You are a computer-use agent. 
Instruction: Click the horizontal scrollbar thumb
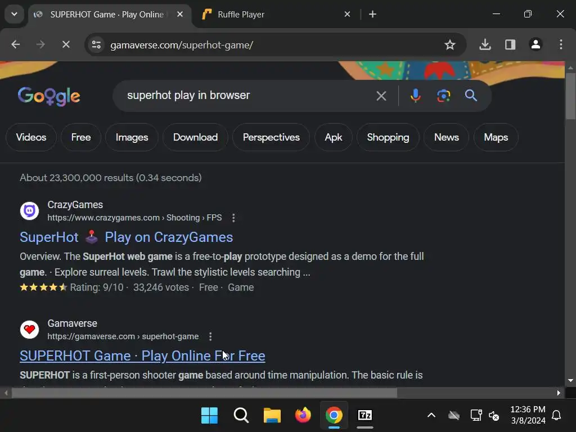204,393
